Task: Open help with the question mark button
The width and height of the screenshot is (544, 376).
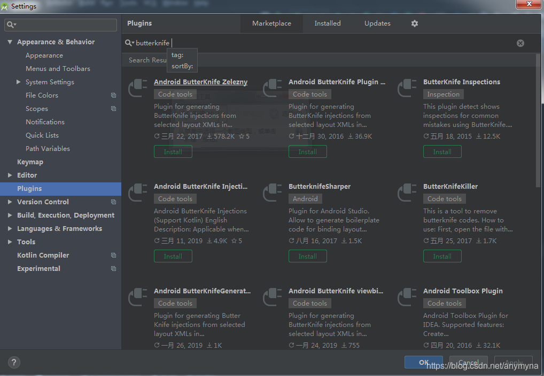Action: (x=14, y=363)
